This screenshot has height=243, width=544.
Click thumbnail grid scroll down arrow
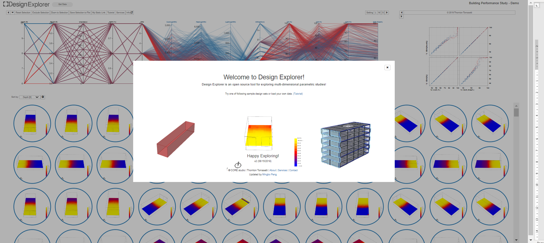click(516, 240)
